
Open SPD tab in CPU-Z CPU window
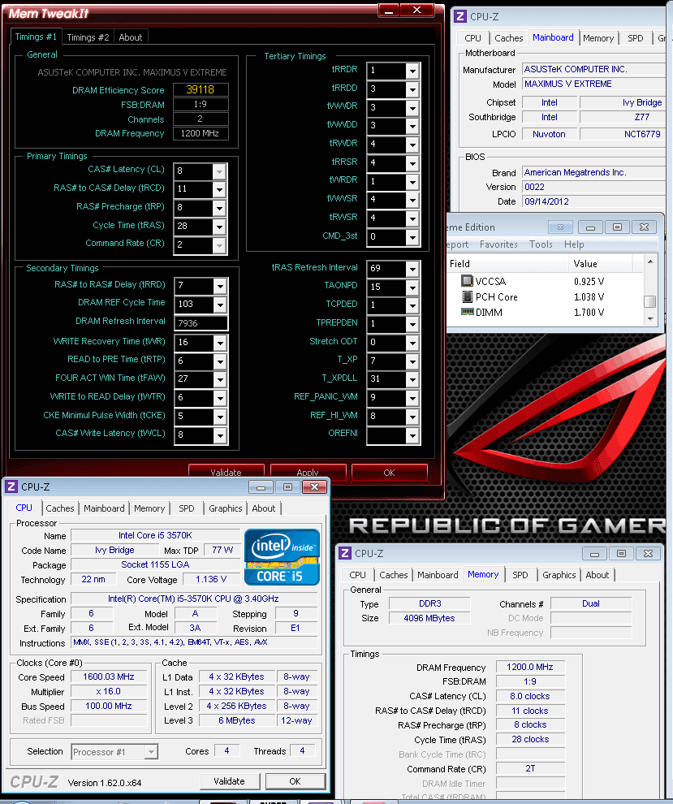(x=187, y=508)
